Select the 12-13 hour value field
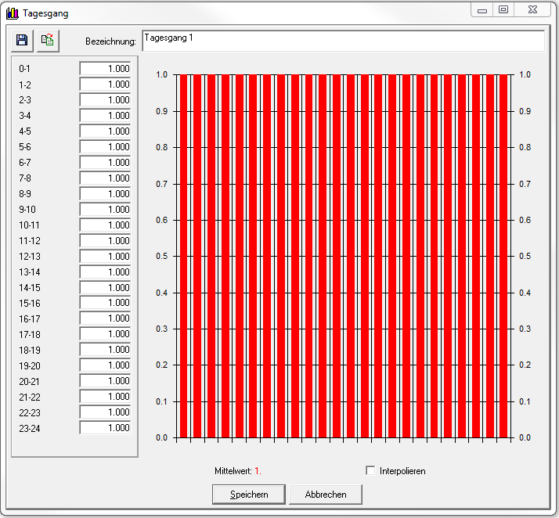Viewport: 559px width, 518px height. click(105, 257)
